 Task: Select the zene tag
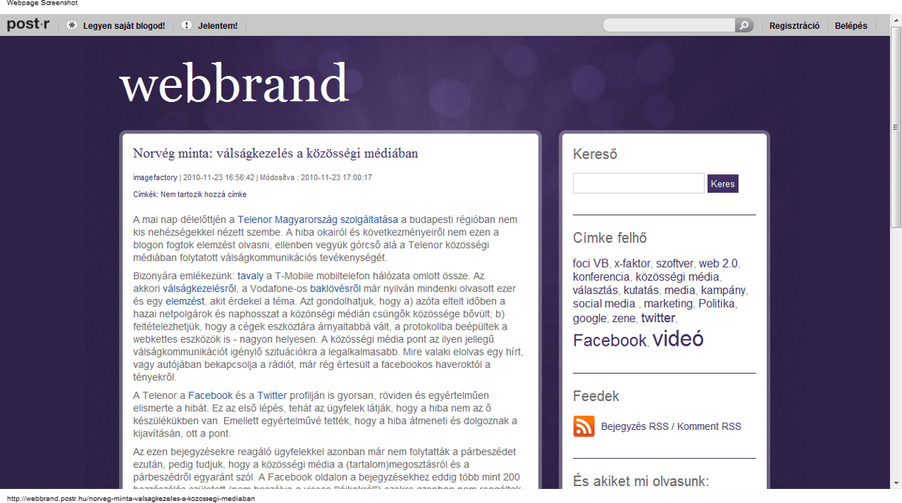[x=623, y=318]
